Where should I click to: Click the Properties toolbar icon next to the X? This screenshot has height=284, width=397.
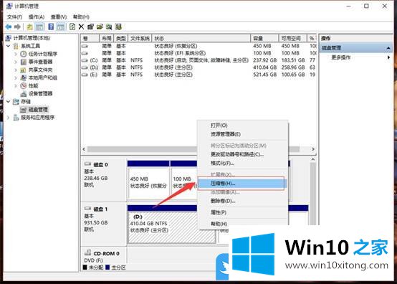90,27
